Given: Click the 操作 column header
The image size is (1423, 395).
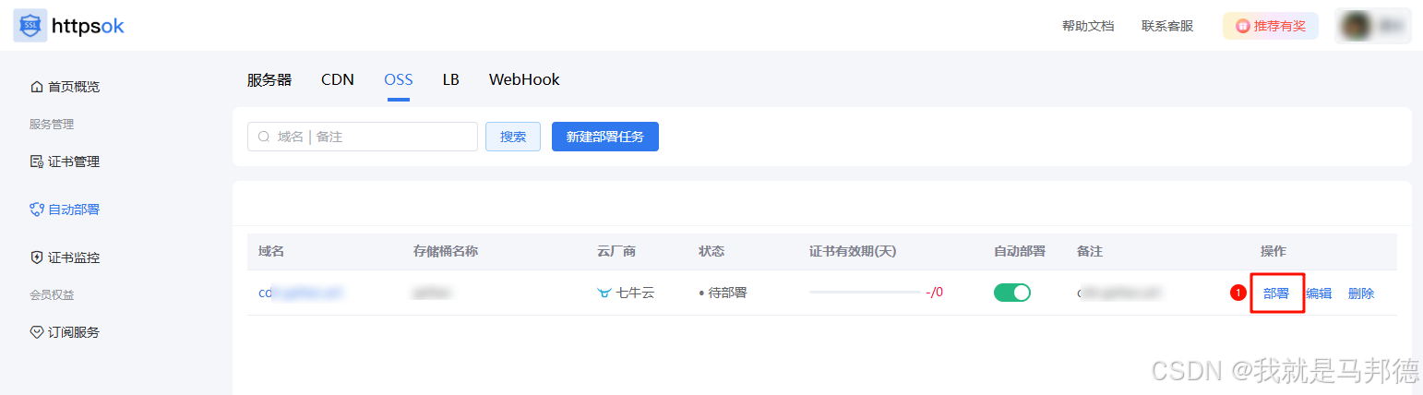Looking at the screenshot, I should 1274,251.
